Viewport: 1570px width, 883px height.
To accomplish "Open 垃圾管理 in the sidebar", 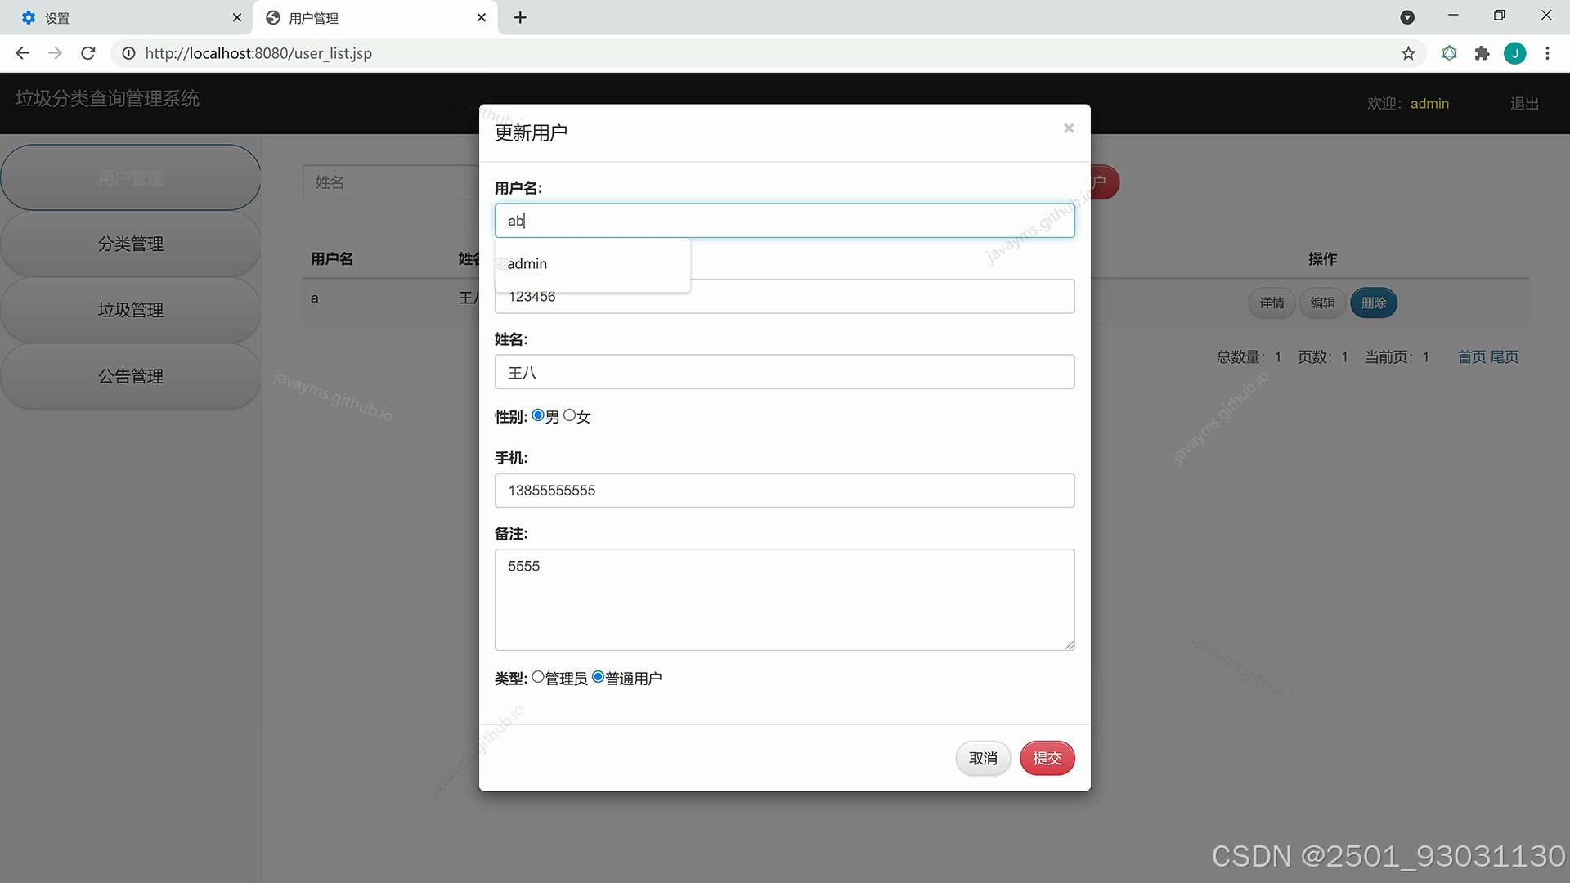I will pos(131,310).
